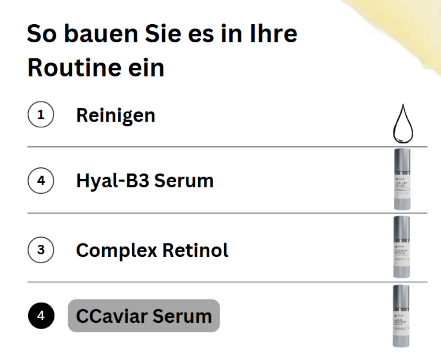Click the water drop icon beside Reinigen
Viewport: 441px width, 358px height.
[x=403, y=125]
